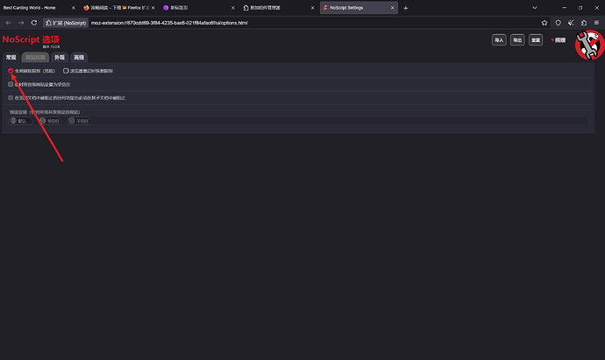Bookmark this page with the star icon
The image size is (605, 360).
pos(544,23)
